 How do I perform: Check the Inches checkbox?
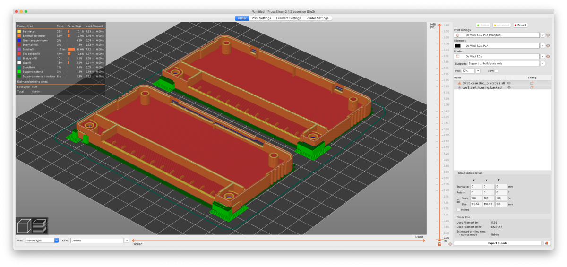(458, 209)
